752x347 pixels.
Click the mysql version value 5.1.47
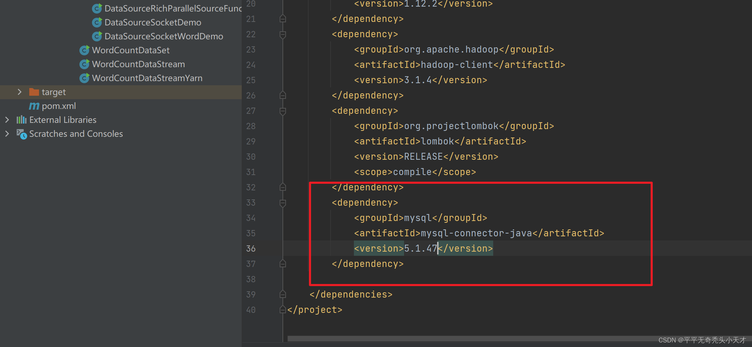(x=420, y=248)
